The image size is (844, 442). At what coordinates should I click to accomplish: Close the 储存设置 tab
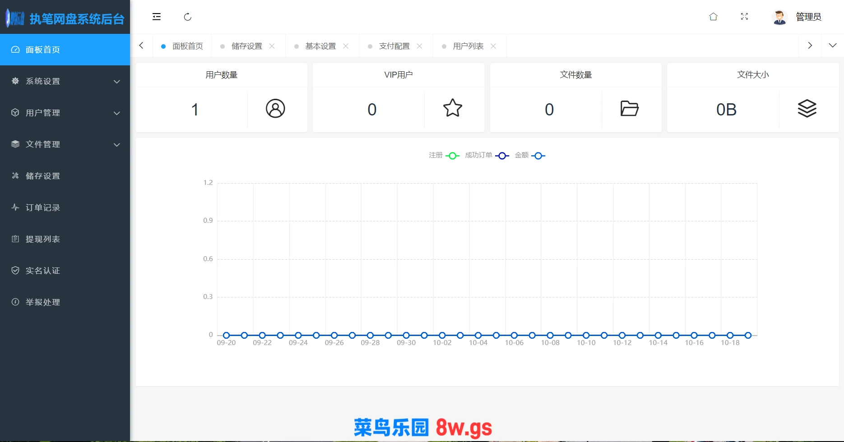pos(272,46)
